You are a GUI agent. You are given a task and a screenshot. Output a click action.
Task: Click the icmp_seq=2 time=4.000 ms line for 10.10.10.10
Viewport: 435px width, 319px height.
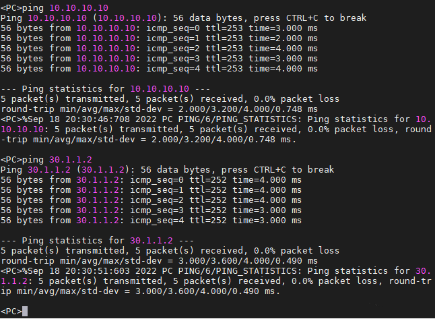tap(159, 49)
